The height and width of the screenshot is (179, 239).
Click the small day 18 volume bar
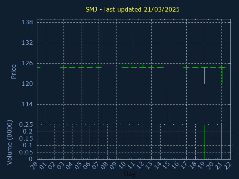point(195,158)
